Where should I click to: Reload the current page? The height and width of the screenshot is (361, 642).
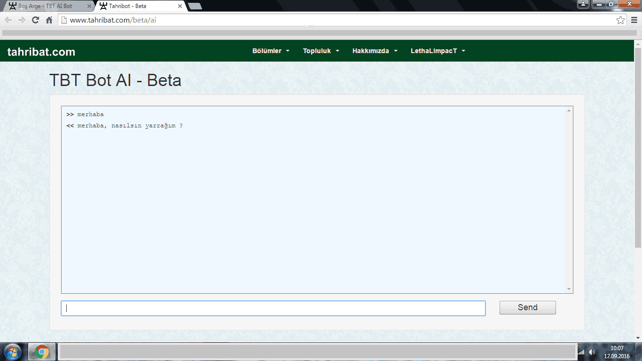[35, 20]
